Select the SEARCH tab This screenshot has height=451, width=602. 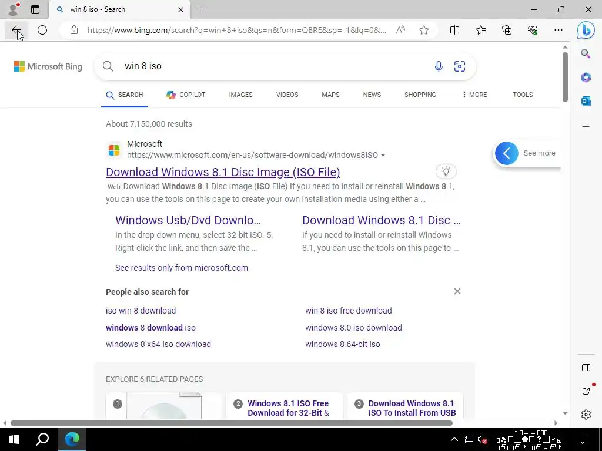click(125, 95)
